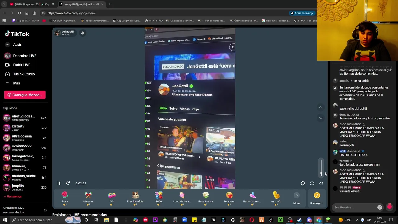Image resolution: width=398 pixels, height=224 pixels.
Task: Open Task View on taskbar
Action: coord(96,220)
